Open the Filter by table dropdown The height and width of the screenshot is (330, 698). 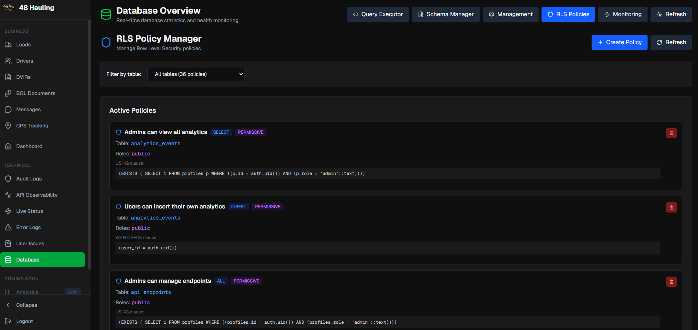196,74
